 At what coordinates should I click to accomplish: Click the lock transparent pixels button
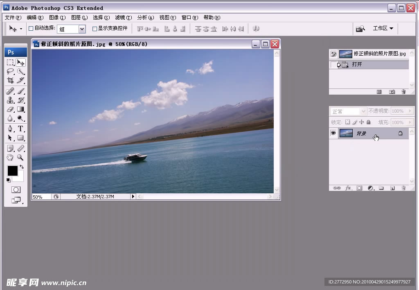tap(347, 122)
